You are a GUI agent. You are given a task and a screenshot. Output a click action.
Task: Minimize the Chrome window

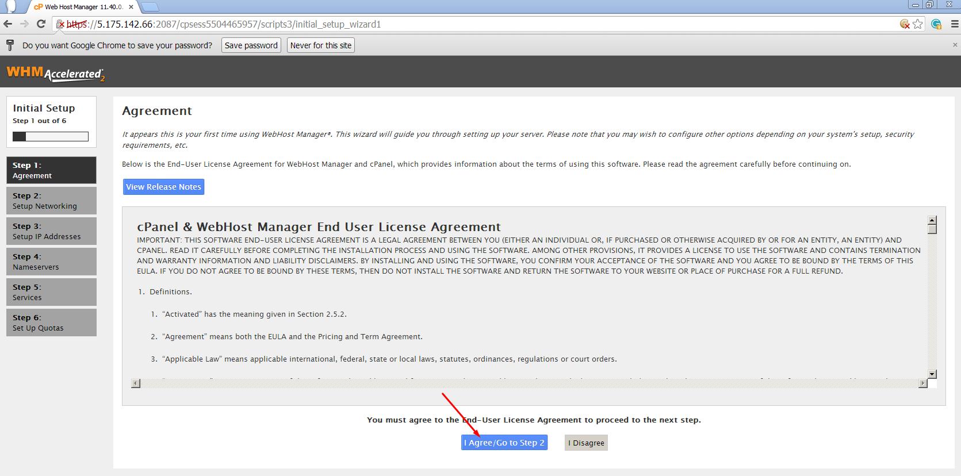[915, 5]
